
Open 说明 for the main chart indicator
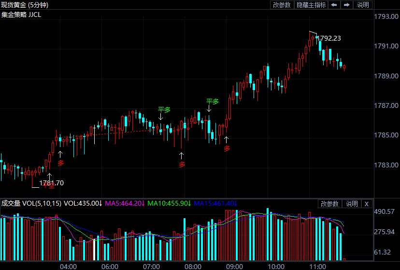[363, 5]
